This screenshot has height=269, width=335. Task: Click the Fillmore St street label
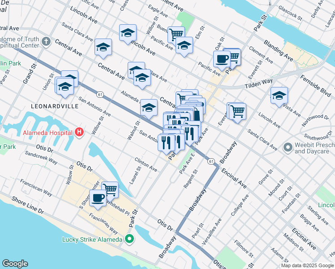(x=244, y=249)
